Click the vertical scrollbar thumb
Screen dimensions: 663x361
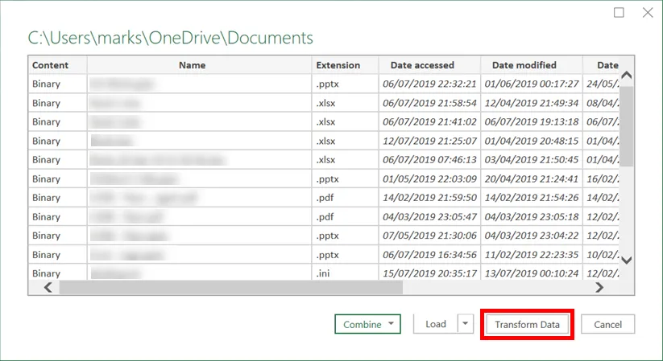(627, 125)
